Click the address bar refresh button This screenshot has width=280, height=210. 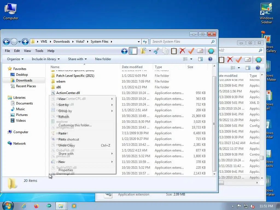coord(145,42)
